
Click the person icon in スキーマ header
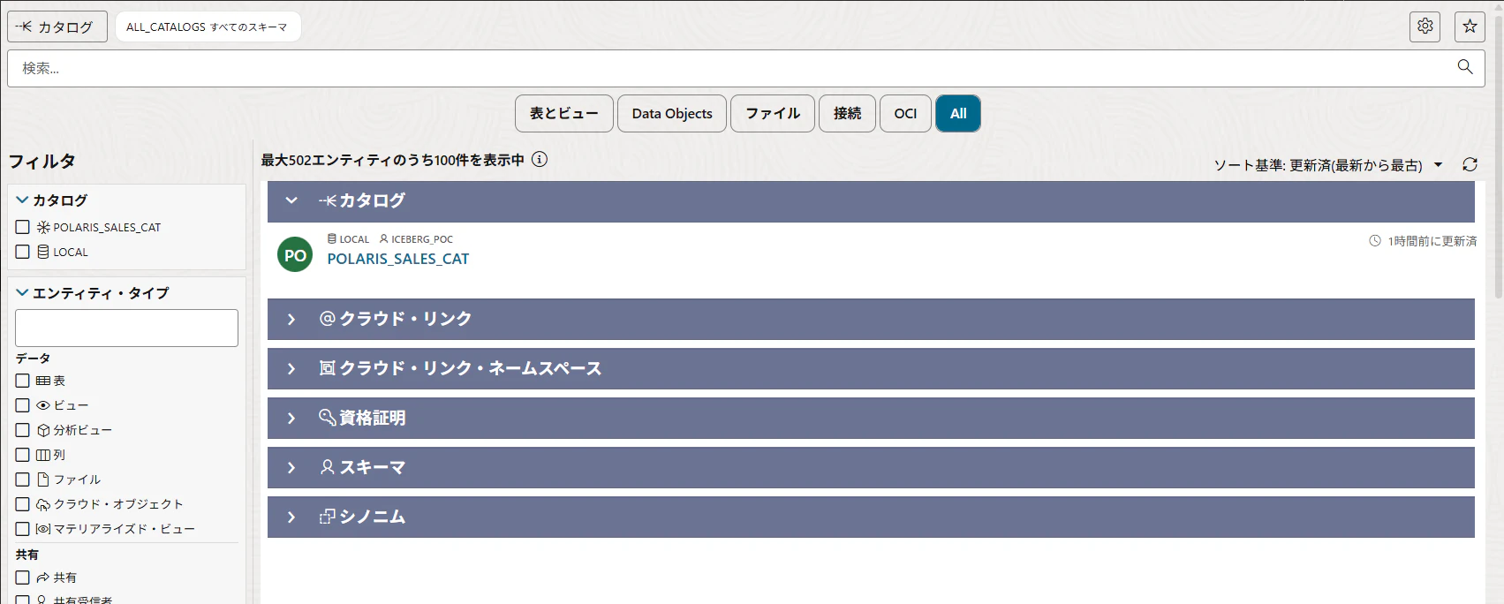tap(328, 466)
